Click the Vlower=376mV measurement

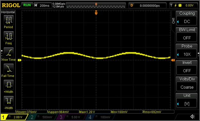click(x=26, y=112)
